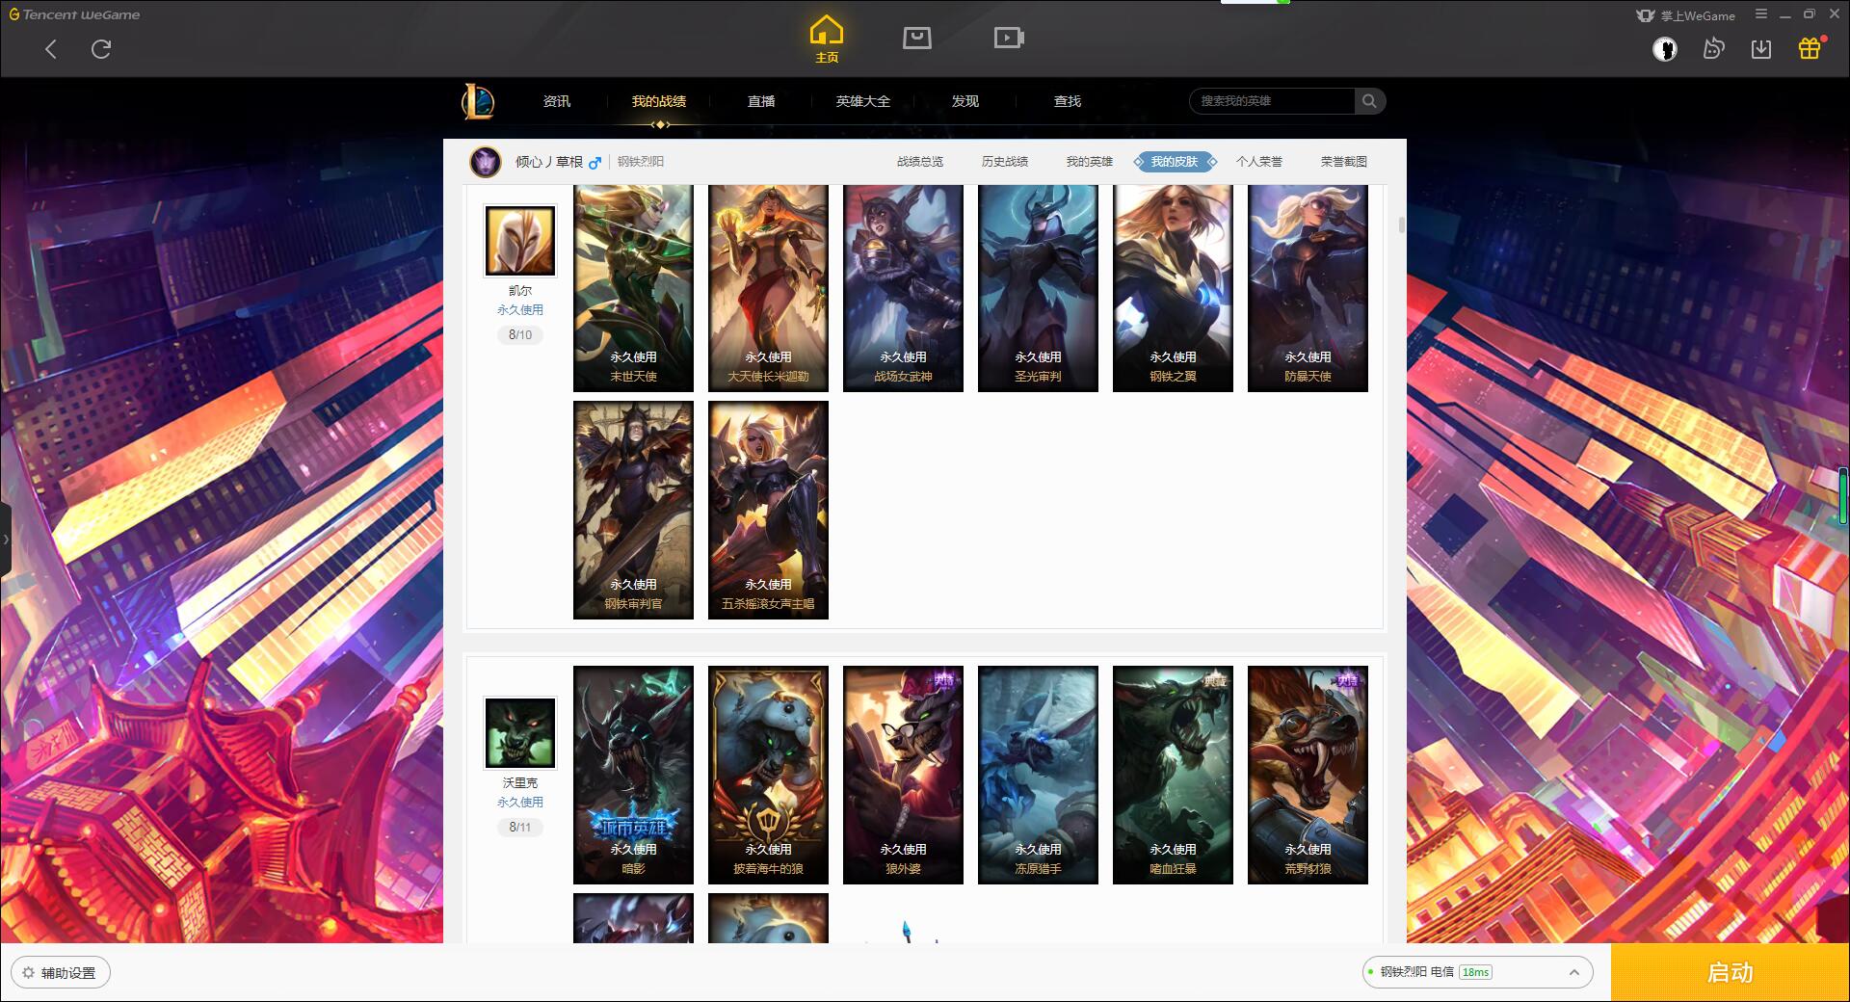Open the home (主页) tab icon
This screenshot has width=1850, height=1002.
(x=827, y=40)
